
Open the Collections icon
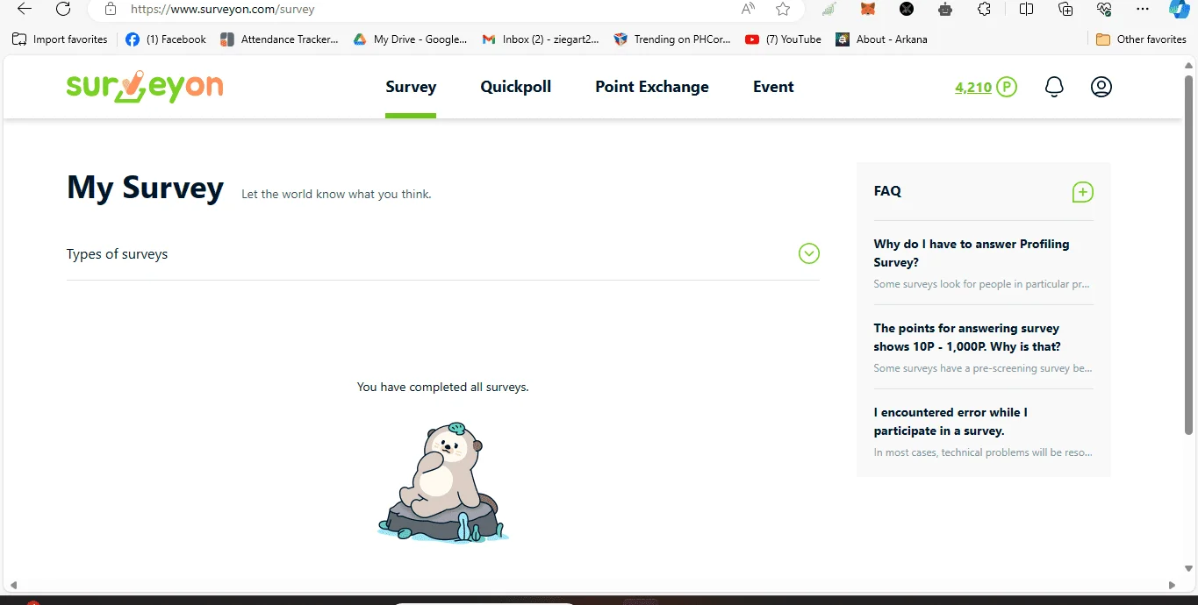point(1065,9)
